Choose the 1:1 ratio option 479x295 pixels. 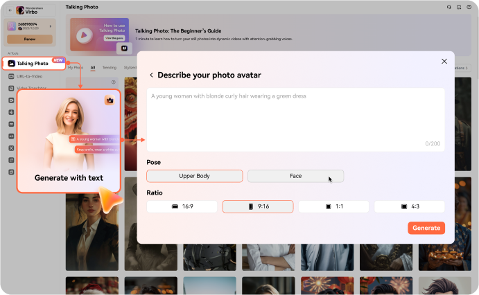click(333, 206)
